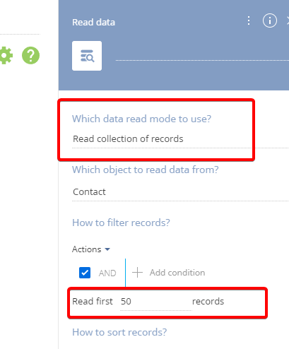Toggle the blue filter group checkbox
This screenshot has height=349, width=289.
(x=85, y=273)
